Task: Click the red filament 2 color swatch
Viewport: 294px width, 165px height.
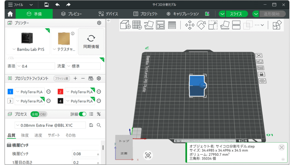Action: point(60,92)
